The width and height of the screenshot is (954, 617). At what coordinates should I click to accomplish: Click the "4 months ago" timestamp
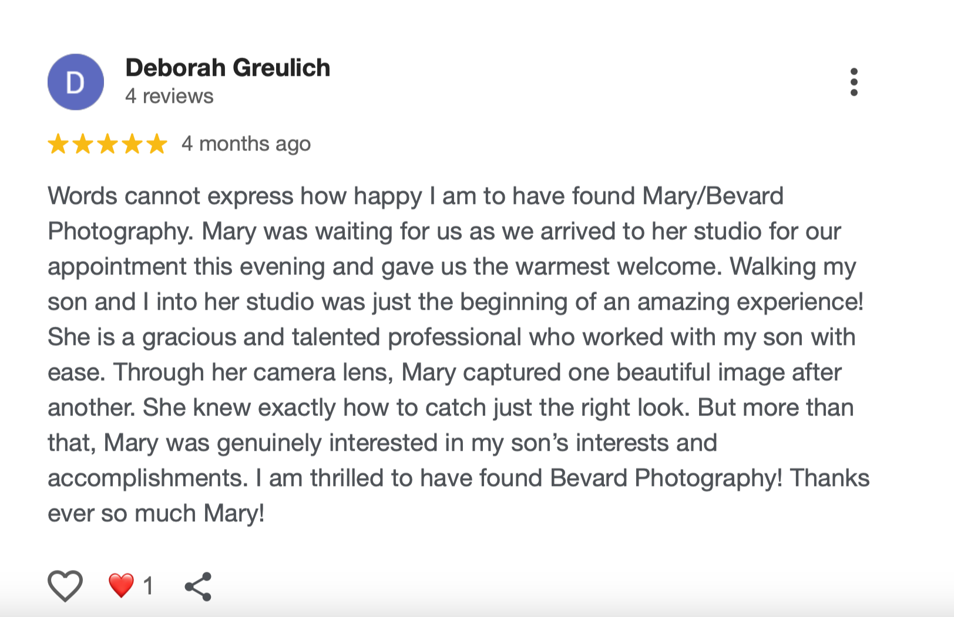tap(246, 144)
